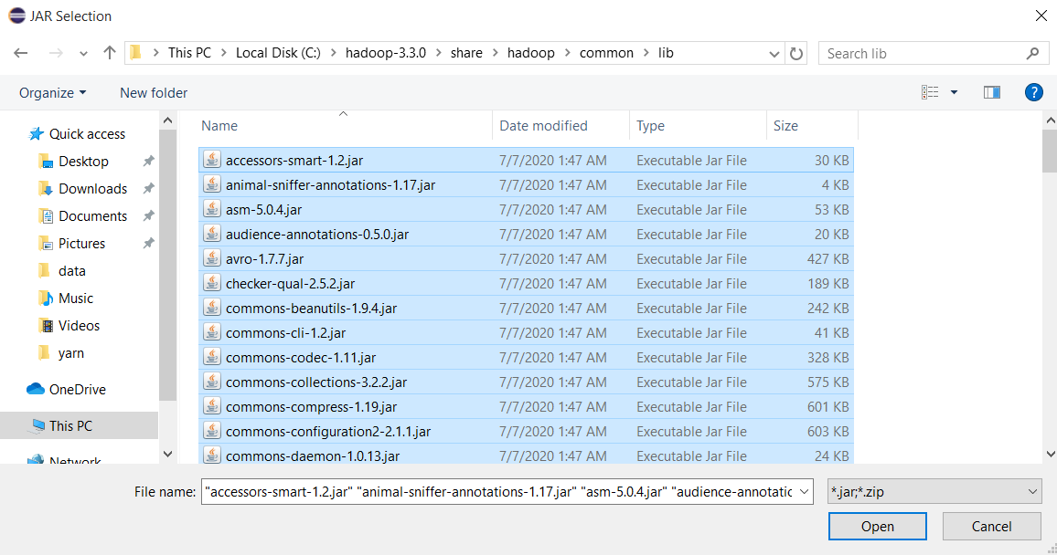Click the hadoop-3.3.0 breadcrumb segment
This screenshot has height=555, width=1057.
(x=385, y=53)
